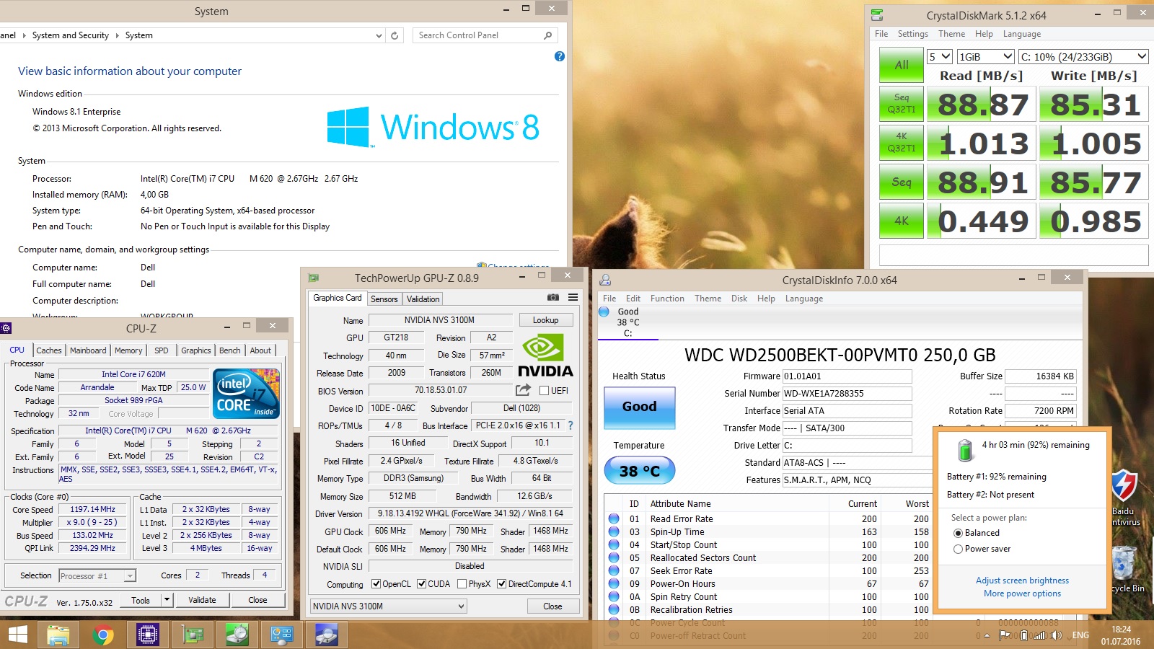Open the Adjust screen brightness link

[1022, 580]
